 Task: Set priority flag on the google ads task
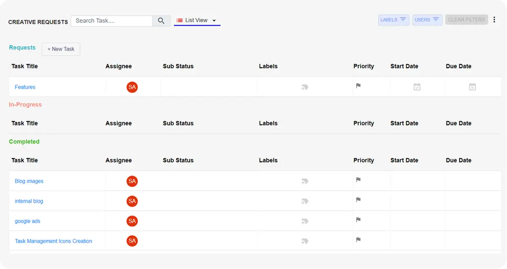[358, 220]
